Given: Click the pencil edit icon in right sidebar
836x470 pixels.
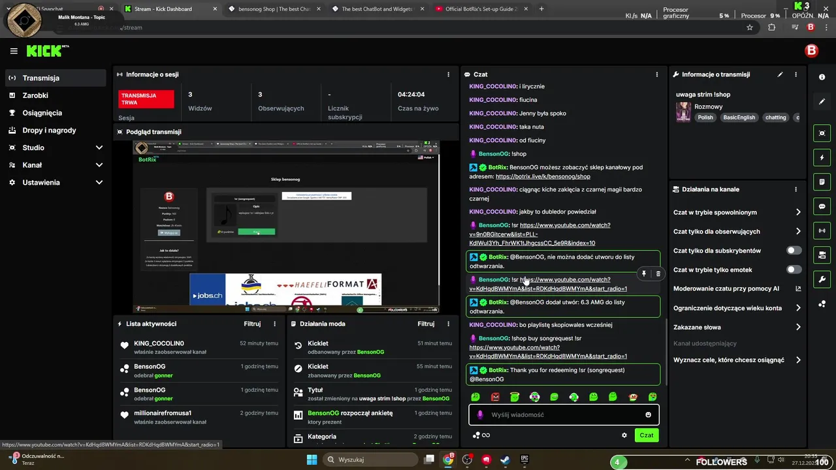Looking at the screenshot, I should pos(822,101).
